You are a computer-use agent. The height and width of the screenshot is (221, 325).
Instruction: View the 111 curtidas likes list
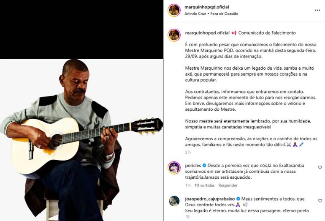[204, 185]
